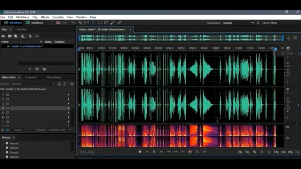Zoom in amplitude icon

240,152
